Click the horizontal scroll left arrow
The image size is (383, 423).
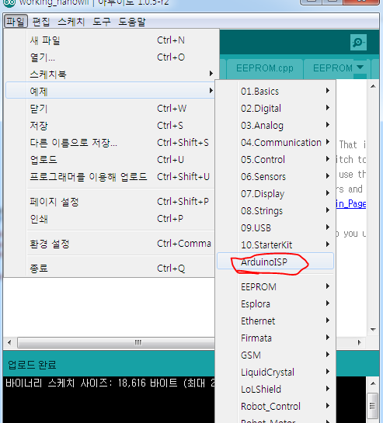[10, 342]
